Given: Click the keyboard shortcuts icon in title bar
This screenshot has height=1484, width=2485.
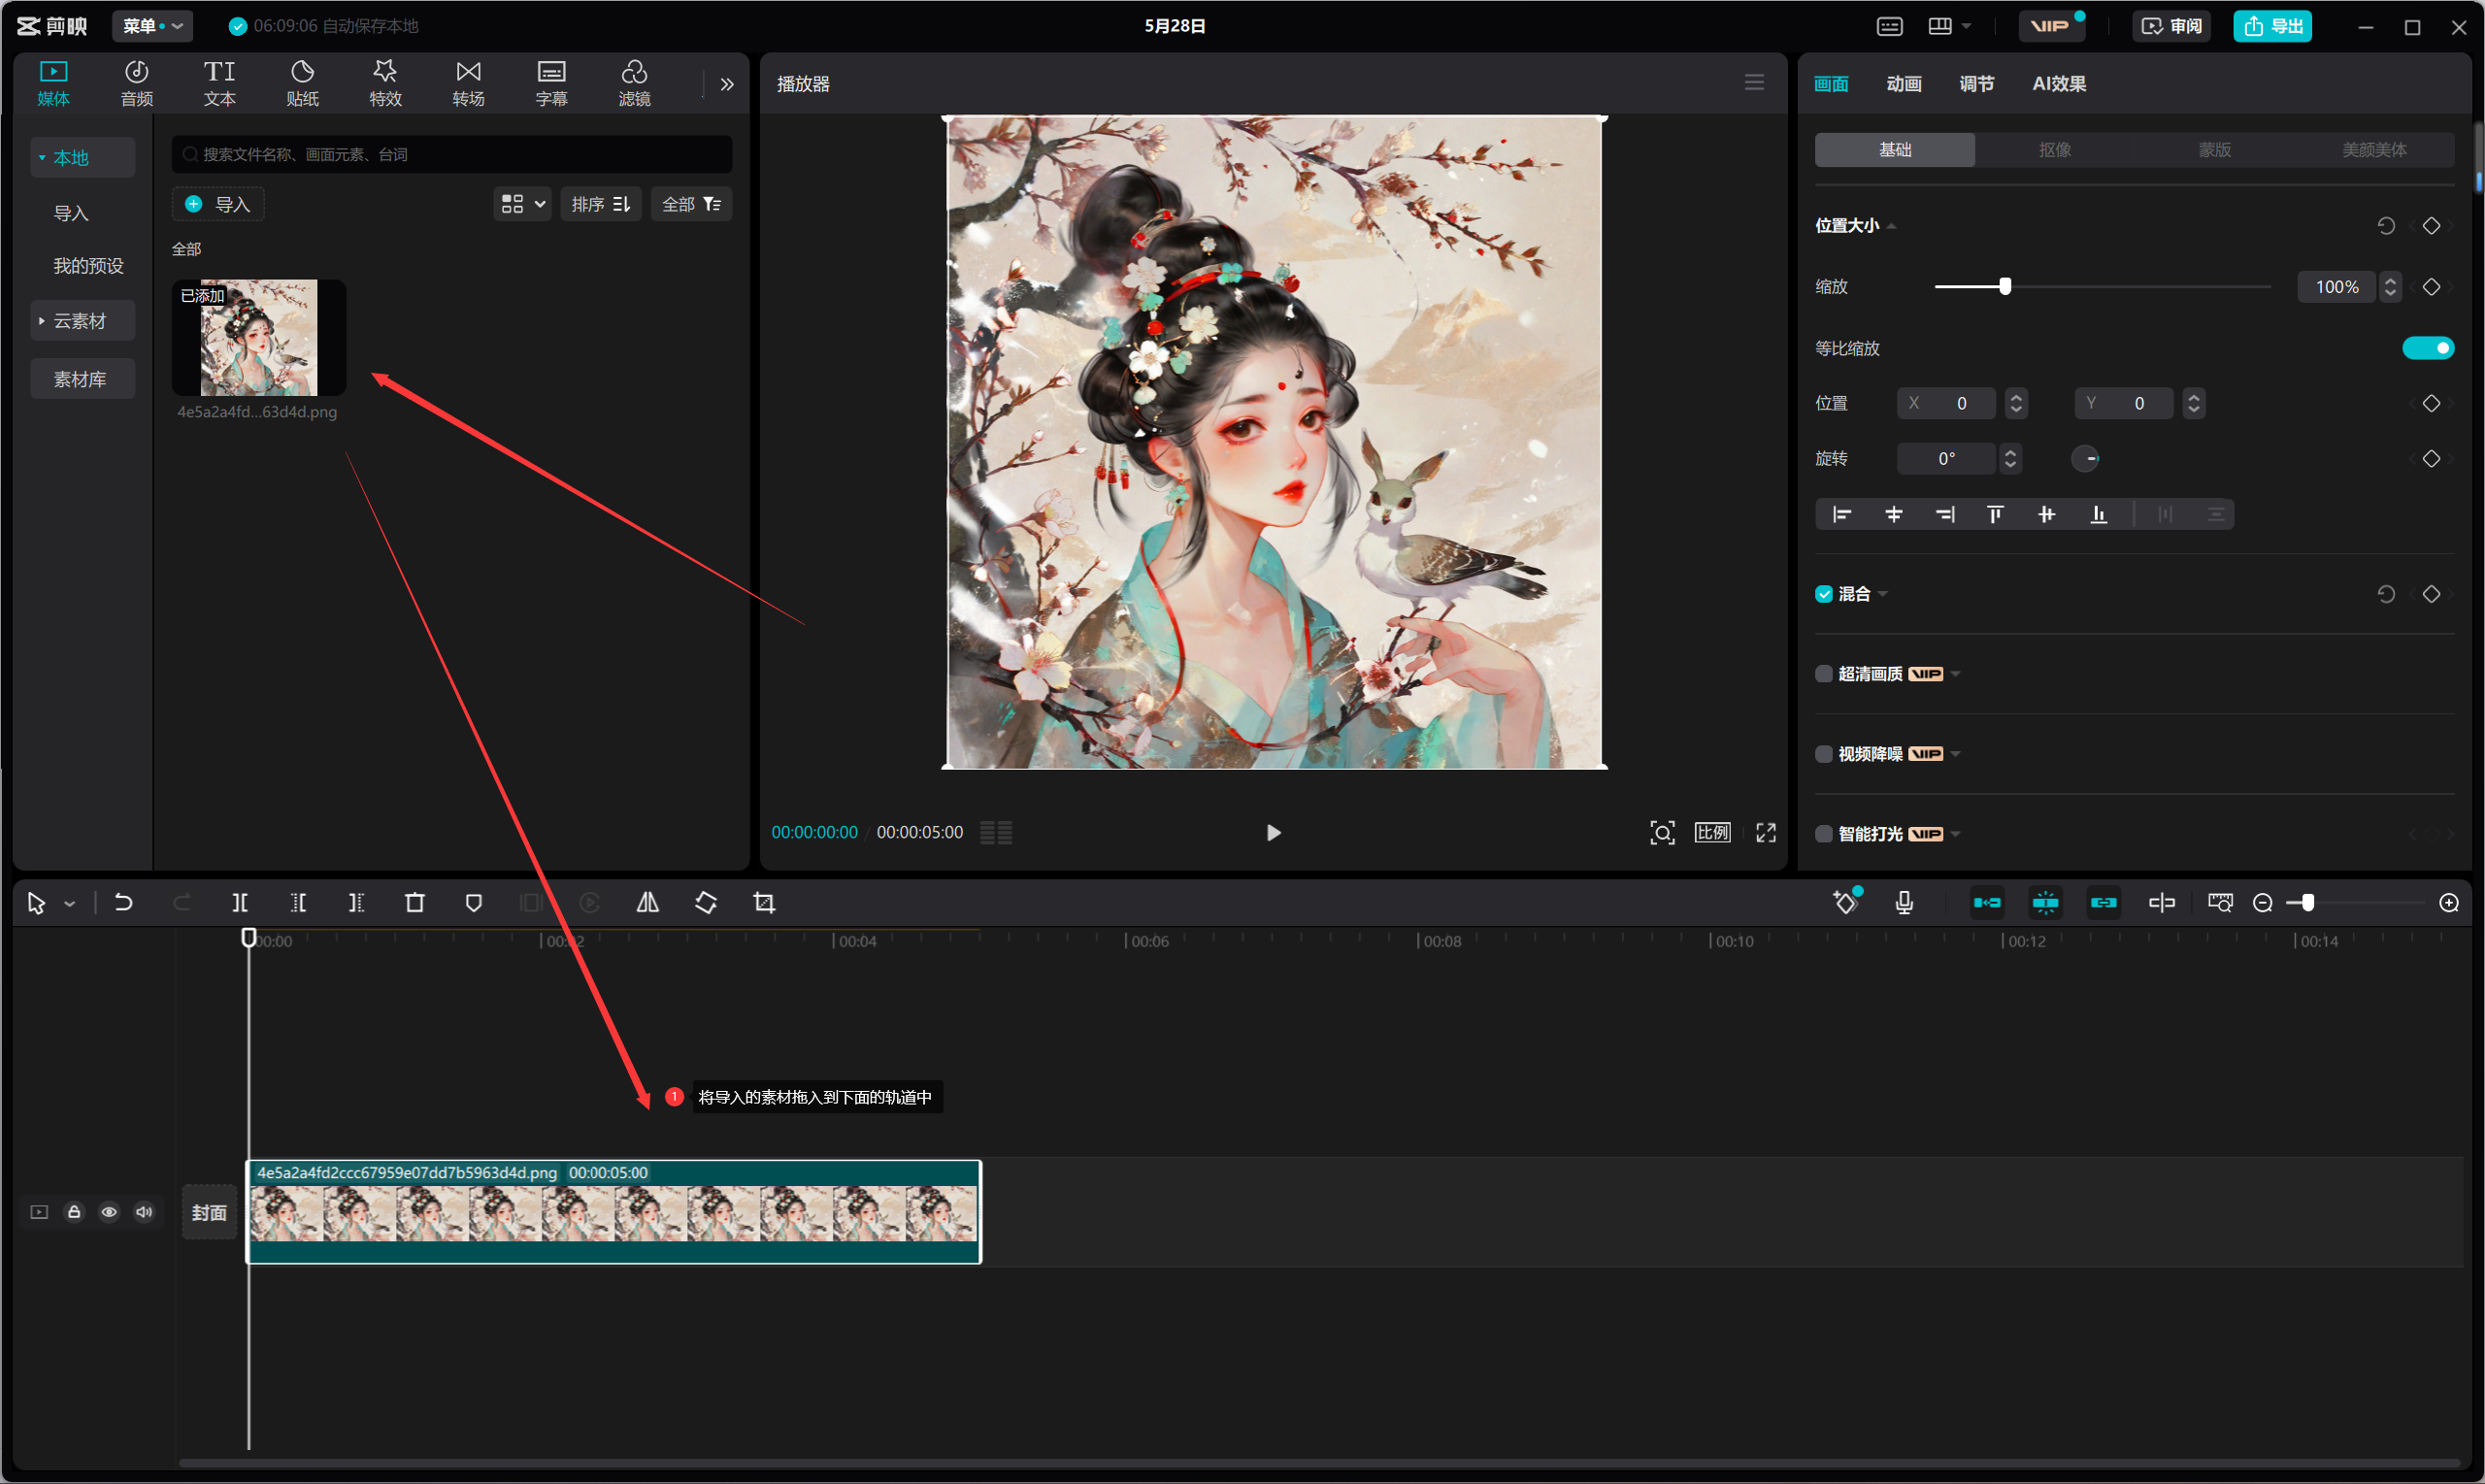Looking at the screenshot, I should [1889, 26].
